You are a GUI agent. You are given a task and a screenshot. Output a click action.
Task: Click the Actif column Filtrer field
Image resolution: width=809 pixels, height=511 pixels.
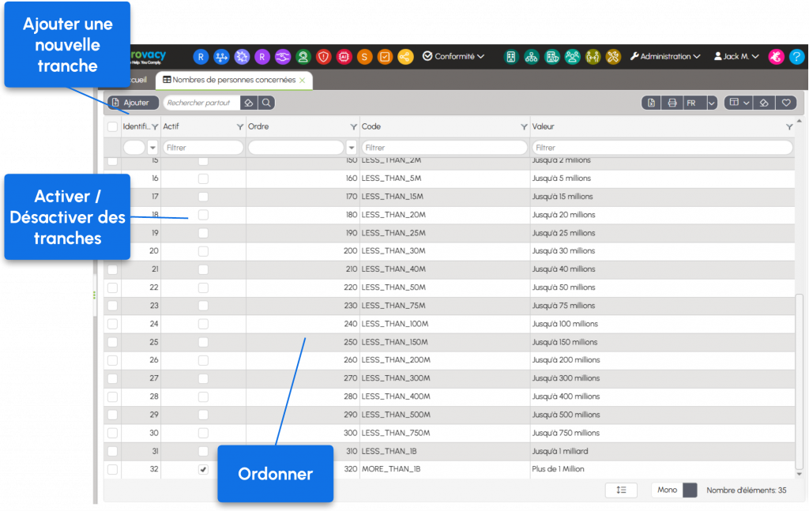pos(203,148)
